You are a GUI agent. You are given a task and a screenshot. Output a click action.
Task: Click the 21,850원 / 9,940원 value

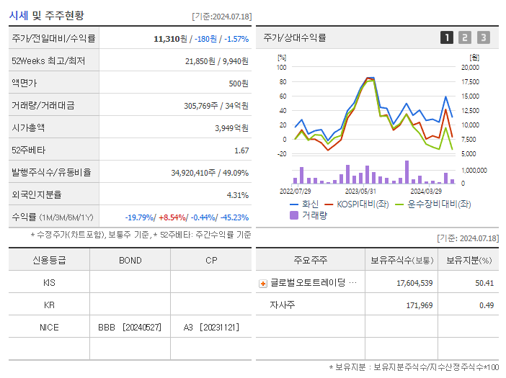click(216, 61)
